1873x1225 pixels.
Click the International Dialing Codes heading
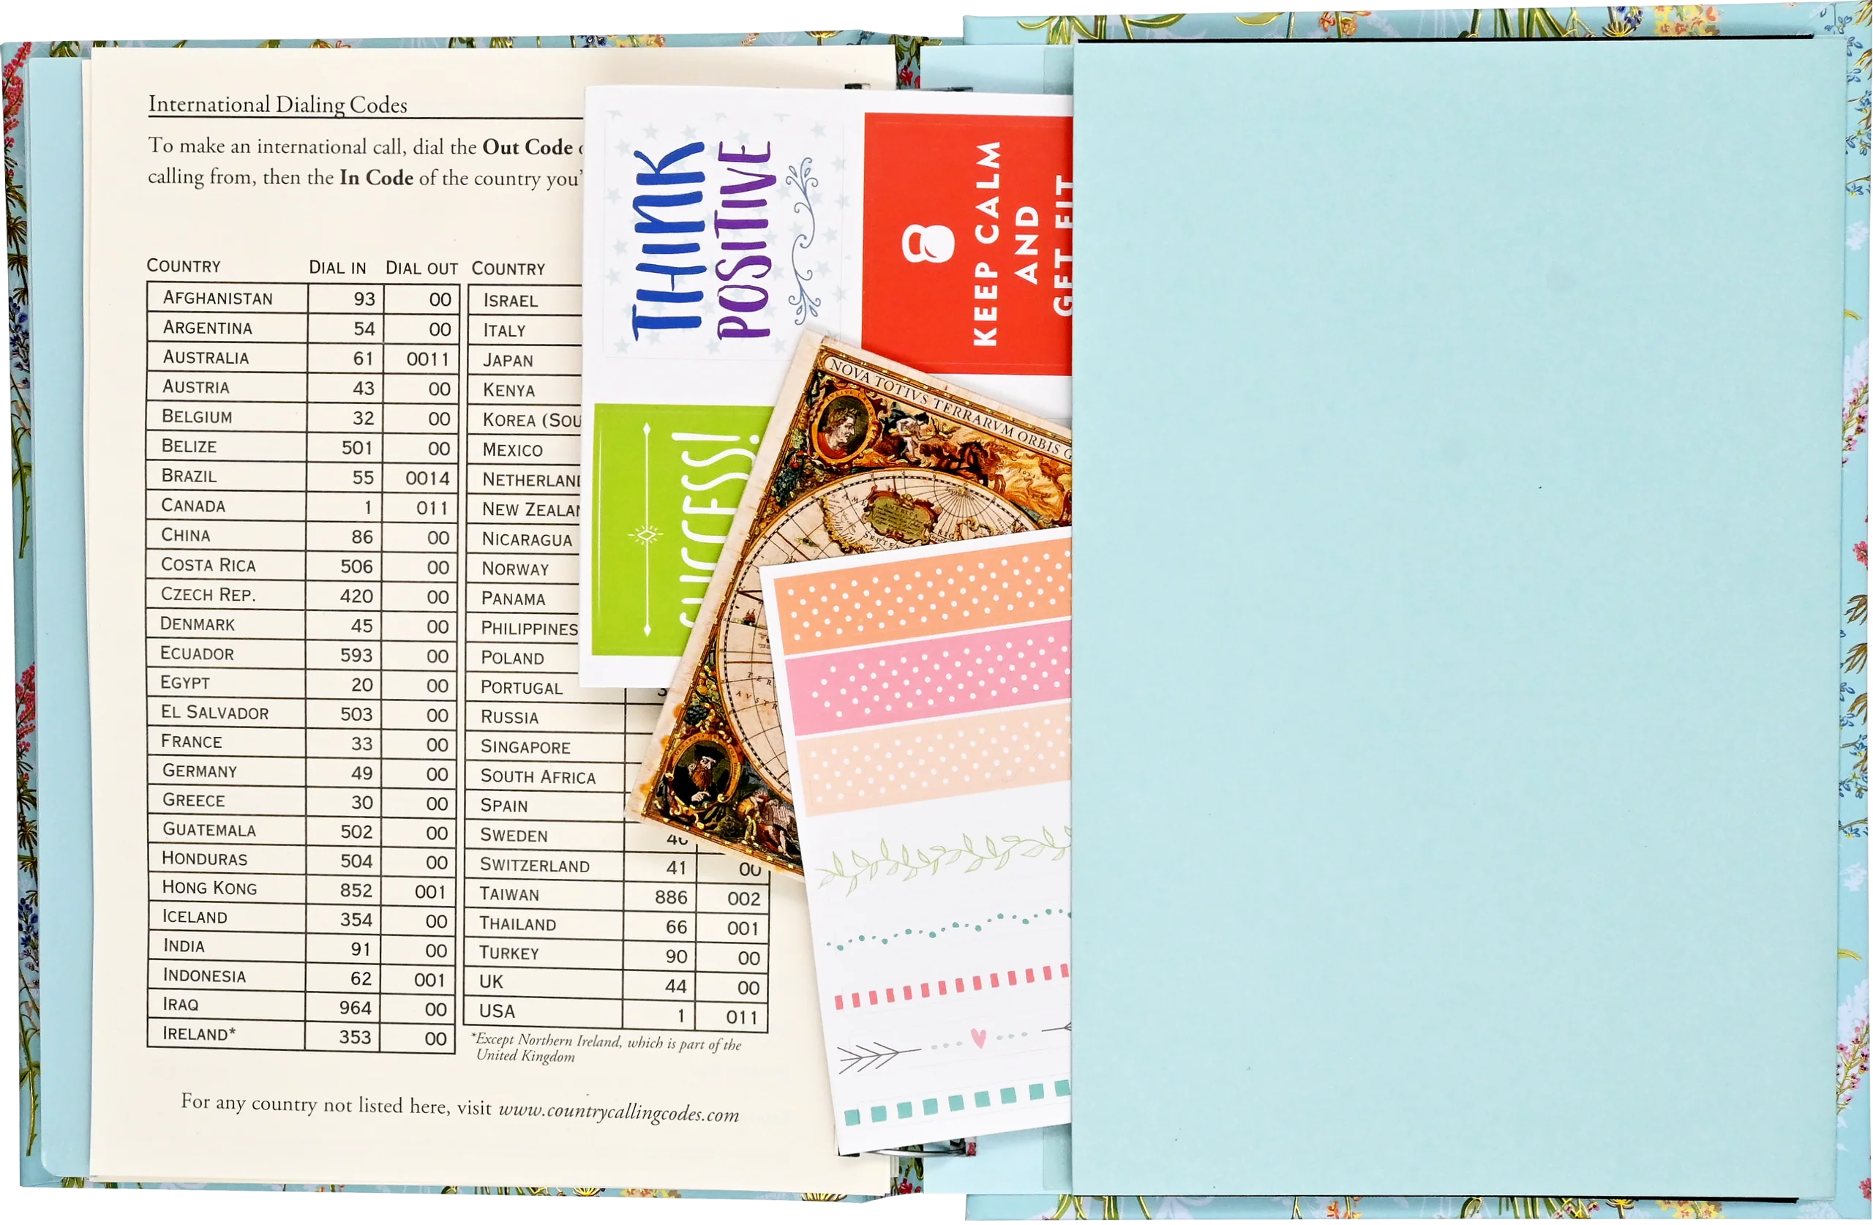(x=277, y=103)
